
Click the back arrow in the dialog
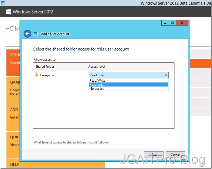pyautogui.click(x=27, y=34)
